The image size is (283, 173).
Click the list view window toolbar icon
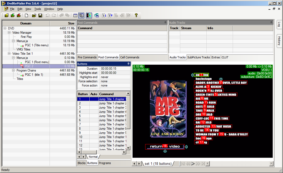click(x=75, y=16)
